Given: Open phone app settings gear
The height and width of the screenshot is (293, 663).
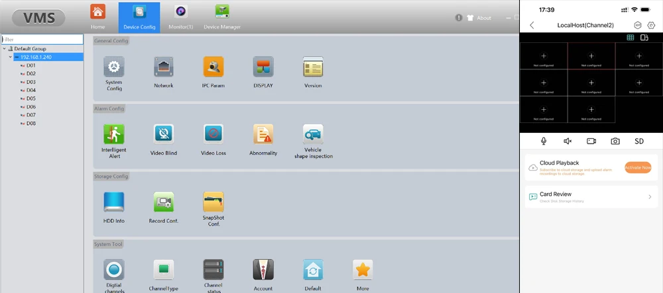Looking at the screenshot, I should click(x=651, y=25).
